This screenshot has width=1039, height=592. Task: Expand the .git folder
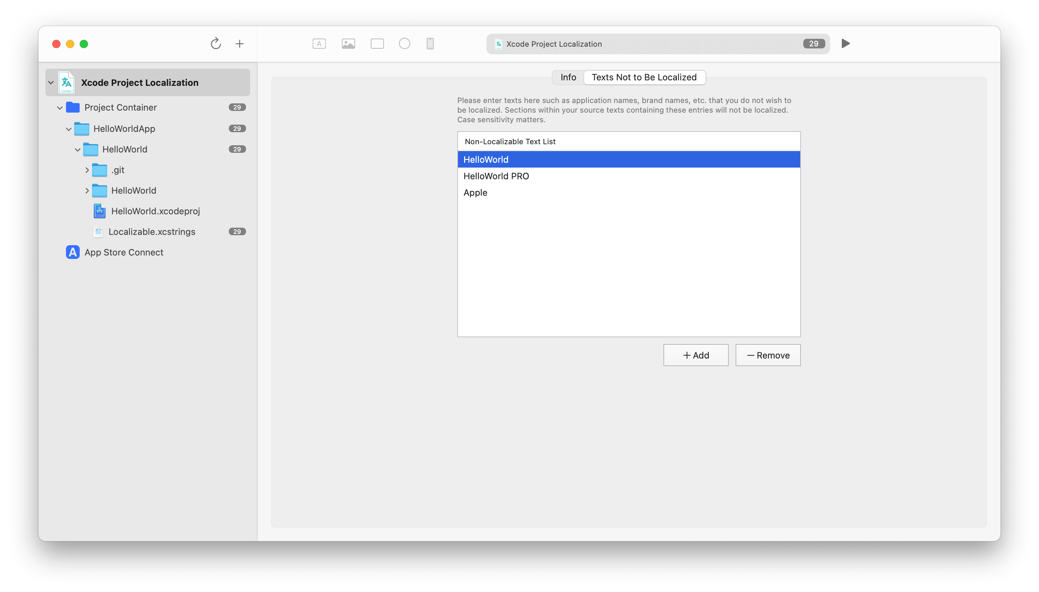(x=87, y=170)
